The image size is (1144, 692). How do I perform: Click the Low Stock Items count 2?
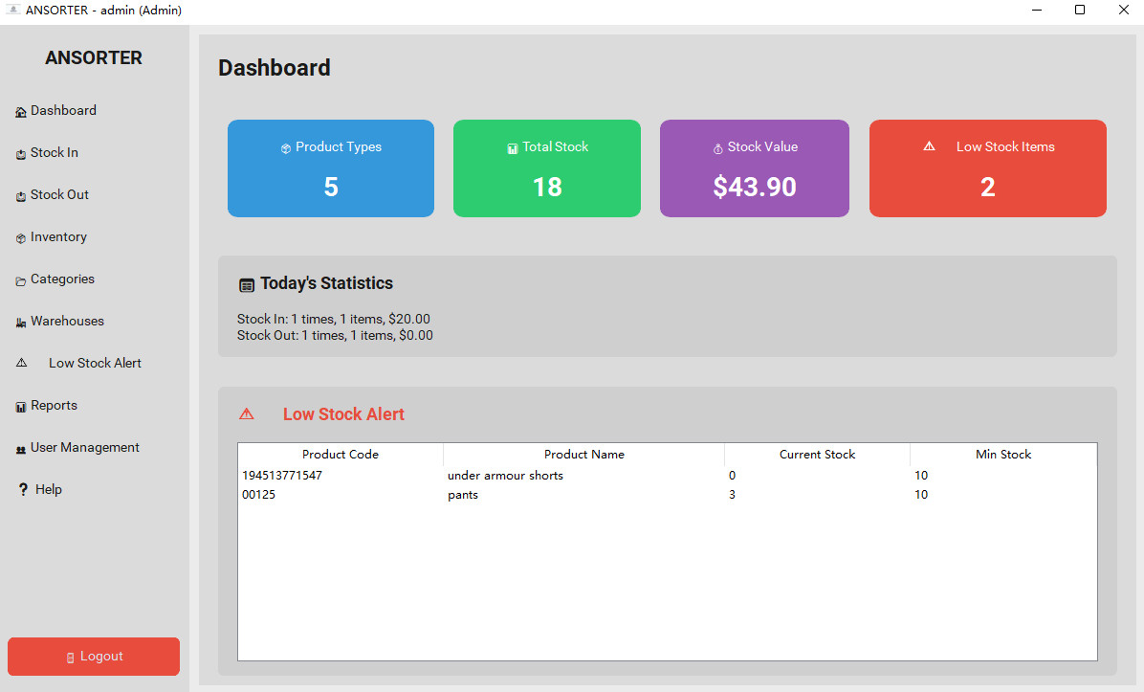pyautogui.click(x=988, y=187)
